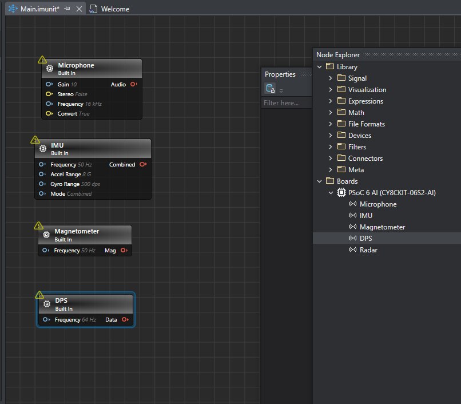Screen dimensions: 461x404
Task: Select the Microphone node title bar
Action: point(92,69)
